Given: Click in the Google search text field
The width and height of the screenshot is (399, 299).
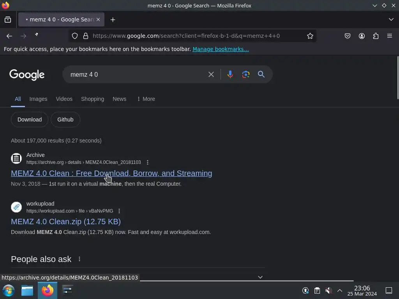Looking at the screenshot, I should point(138,74).
